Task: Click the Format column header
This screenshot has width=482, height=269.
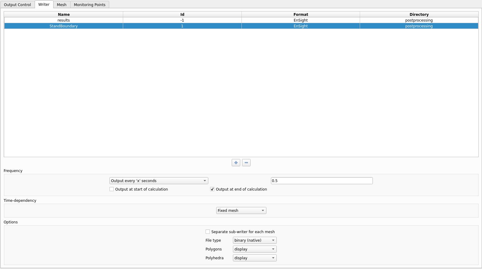Action: pyautogui.click(x=300, y=14)
